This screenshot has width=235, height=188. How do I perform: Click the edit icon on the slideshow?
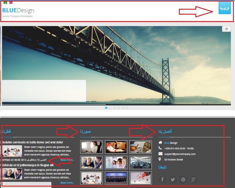[x=226, y=29]
